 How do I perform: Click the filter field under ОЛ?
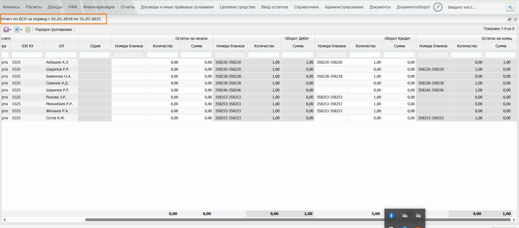(x=61, y=54)
